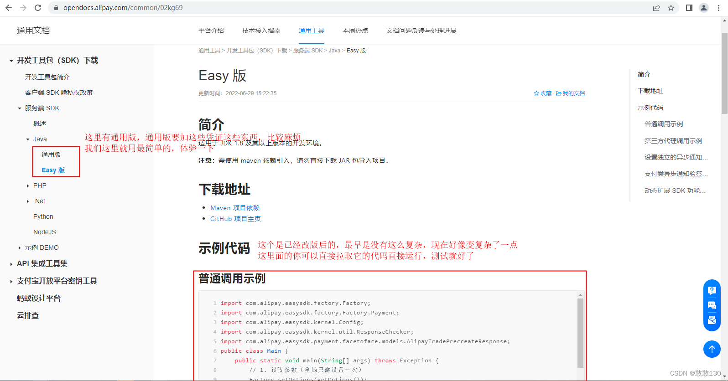Screen dimensions: 728x381
Task: View site information via the lock icon
Action: [x=56, y=8]
